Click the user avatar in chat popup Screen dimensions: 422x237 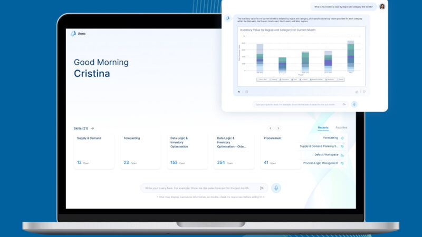[x=382, y=7]
